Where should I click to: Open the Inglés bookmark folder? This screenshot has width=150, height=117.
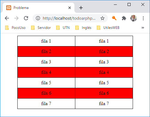pyautogui.click(x=83, y=28)
